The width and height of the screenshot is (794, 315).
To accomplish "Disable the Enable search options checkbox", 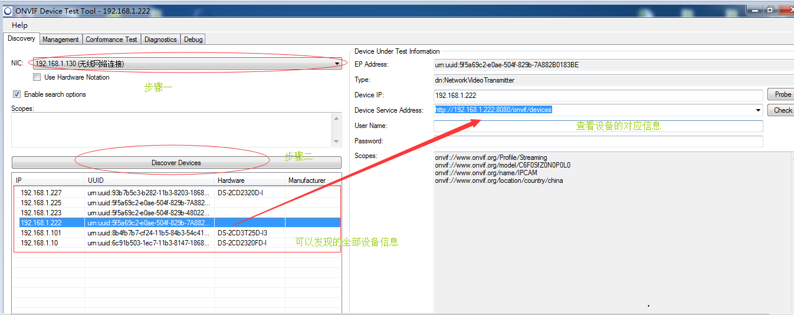I will 17,94.
